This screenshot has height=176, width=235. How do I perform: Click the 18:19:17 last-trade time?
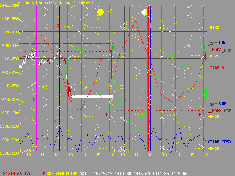click(103, 174)
